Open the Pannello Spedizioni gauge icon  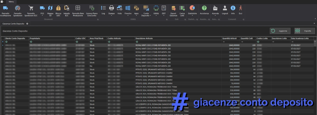(18, 8)
